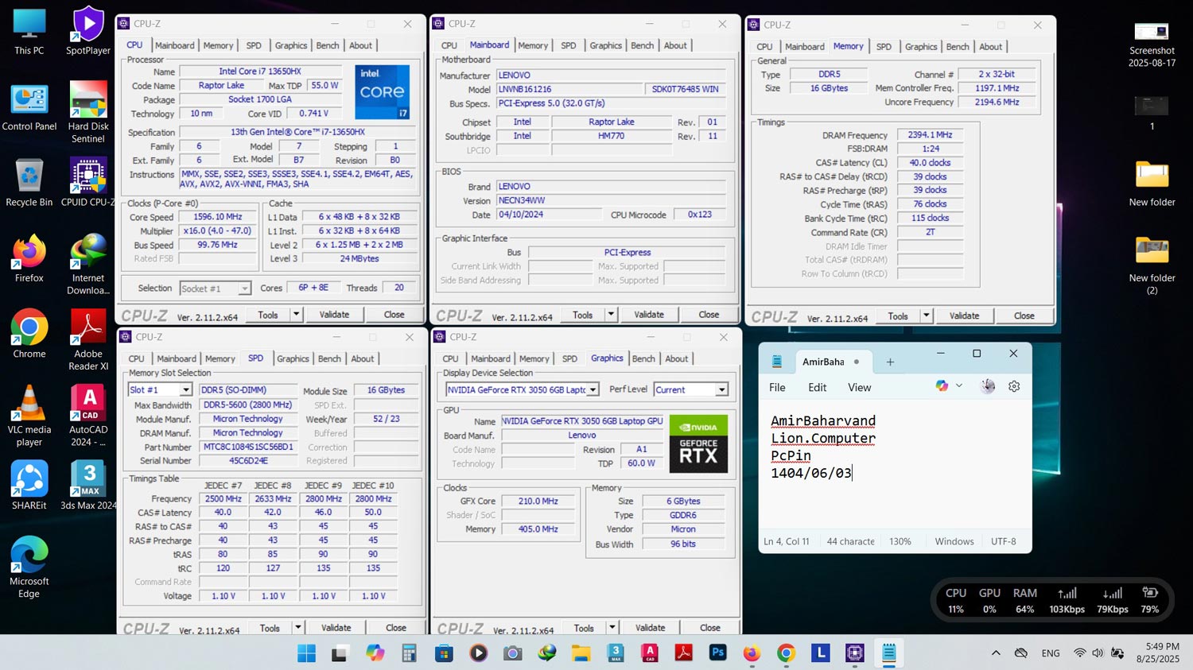Image resolution: width=1193 pixels, height=670 pixels.
Task: Switch to Bench tab in CPU window
Action: [x=328, y=46]
